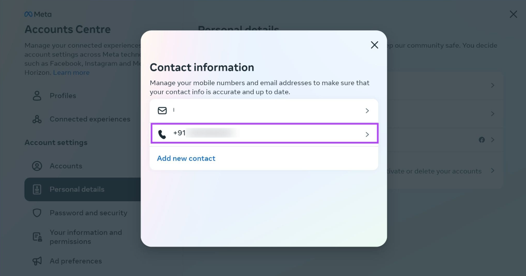The height and width of the screenshot is (276, 526).
Task: Expand the +91 phone number chevron
Action: [x=368, y=134]
